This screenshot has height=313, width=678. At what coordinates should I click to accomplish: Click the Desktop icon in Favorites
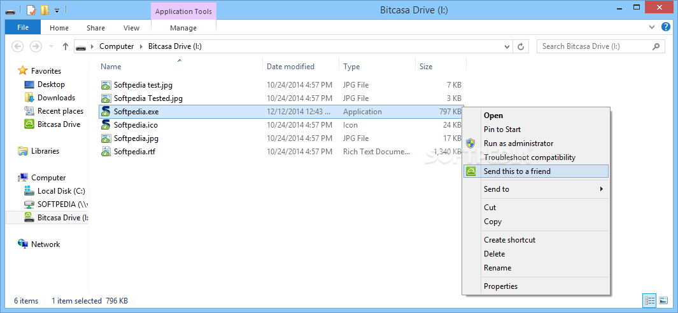29,84
